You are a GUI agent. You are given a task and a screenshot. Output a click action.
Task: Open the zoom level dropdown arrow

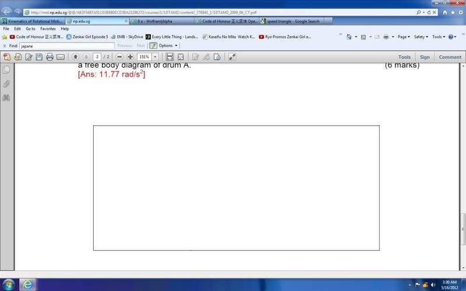pos(155,56)
